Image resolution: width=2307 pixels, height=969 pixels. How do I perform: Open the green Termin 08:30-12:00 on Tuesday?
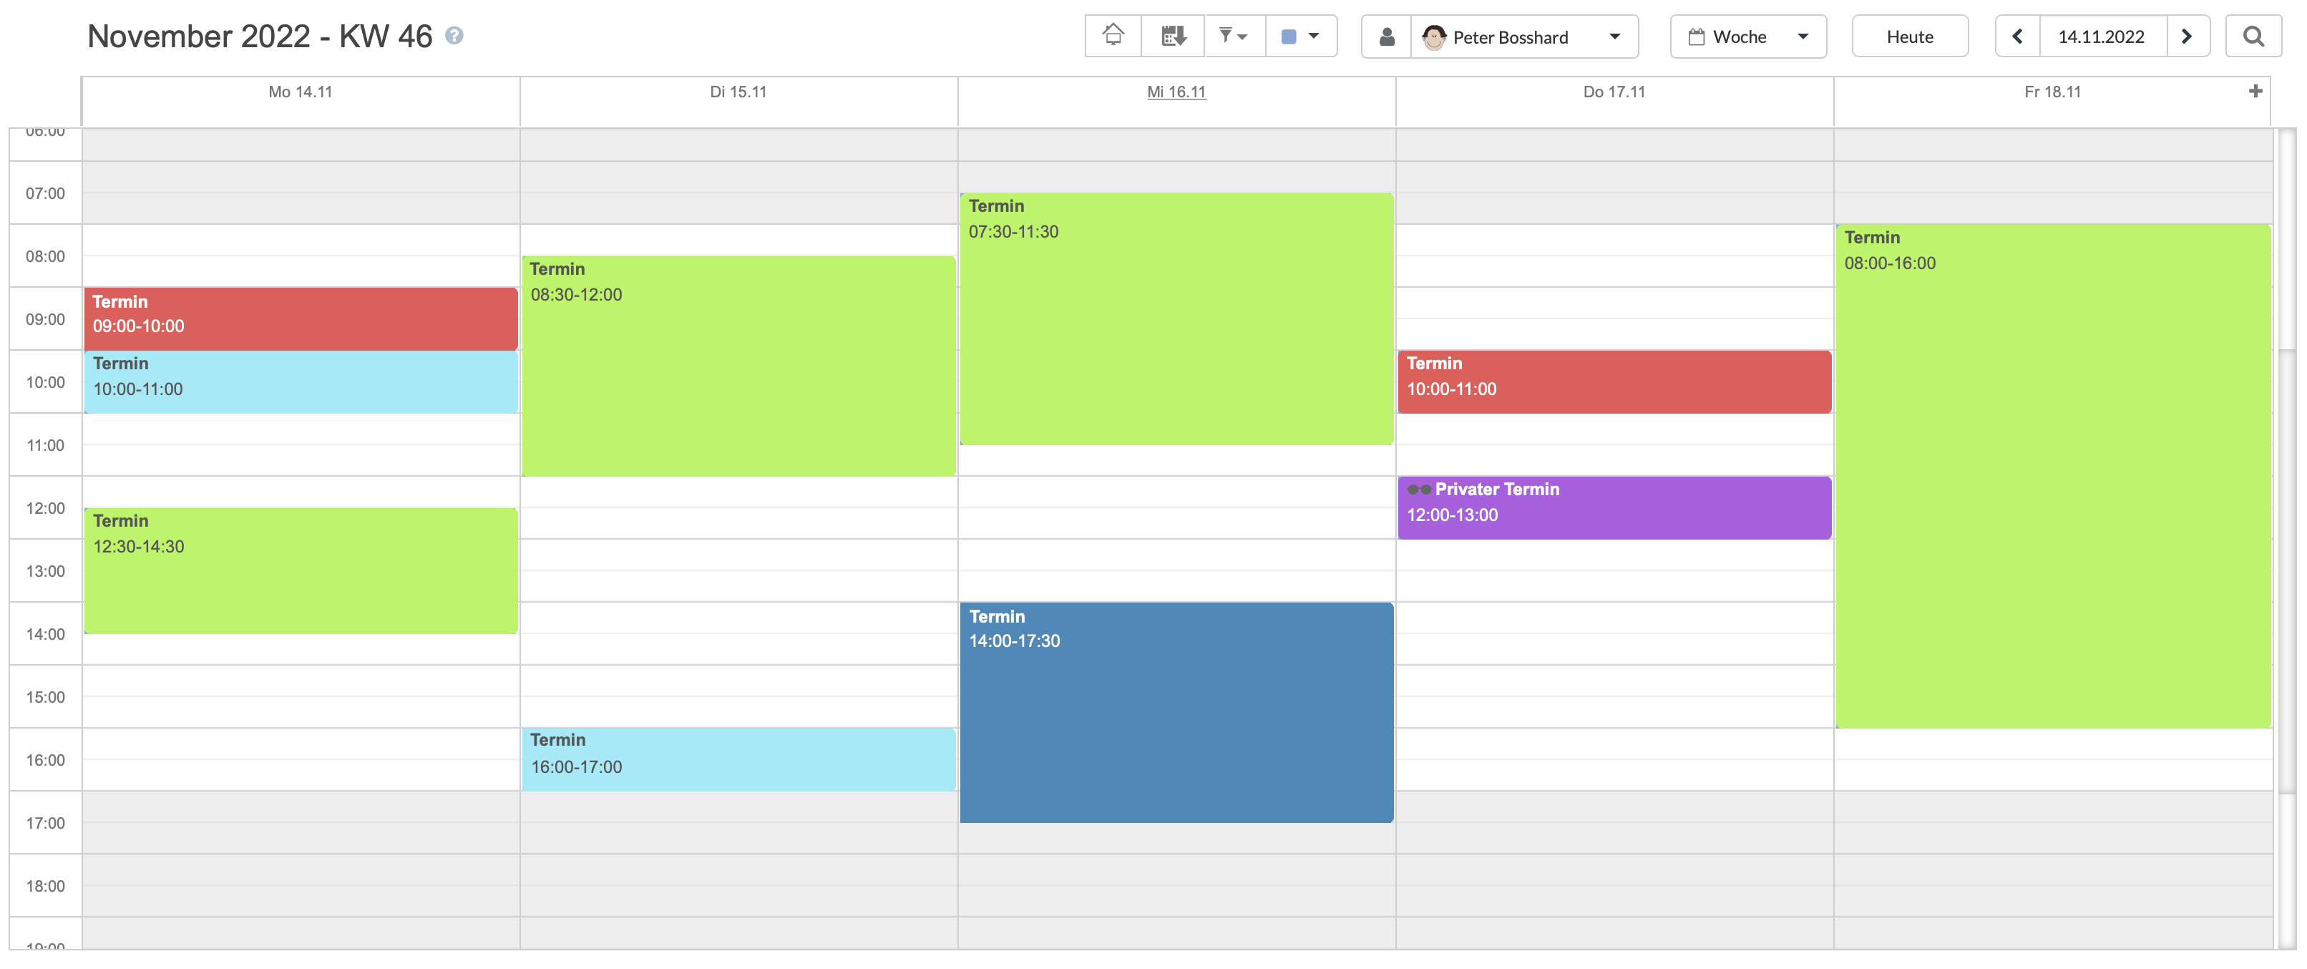739,366
